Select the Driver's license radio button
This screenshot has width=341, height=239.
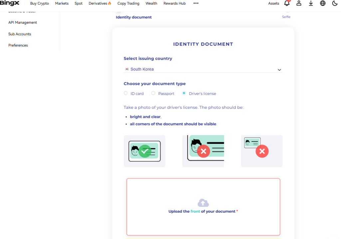tap(184, 93)
